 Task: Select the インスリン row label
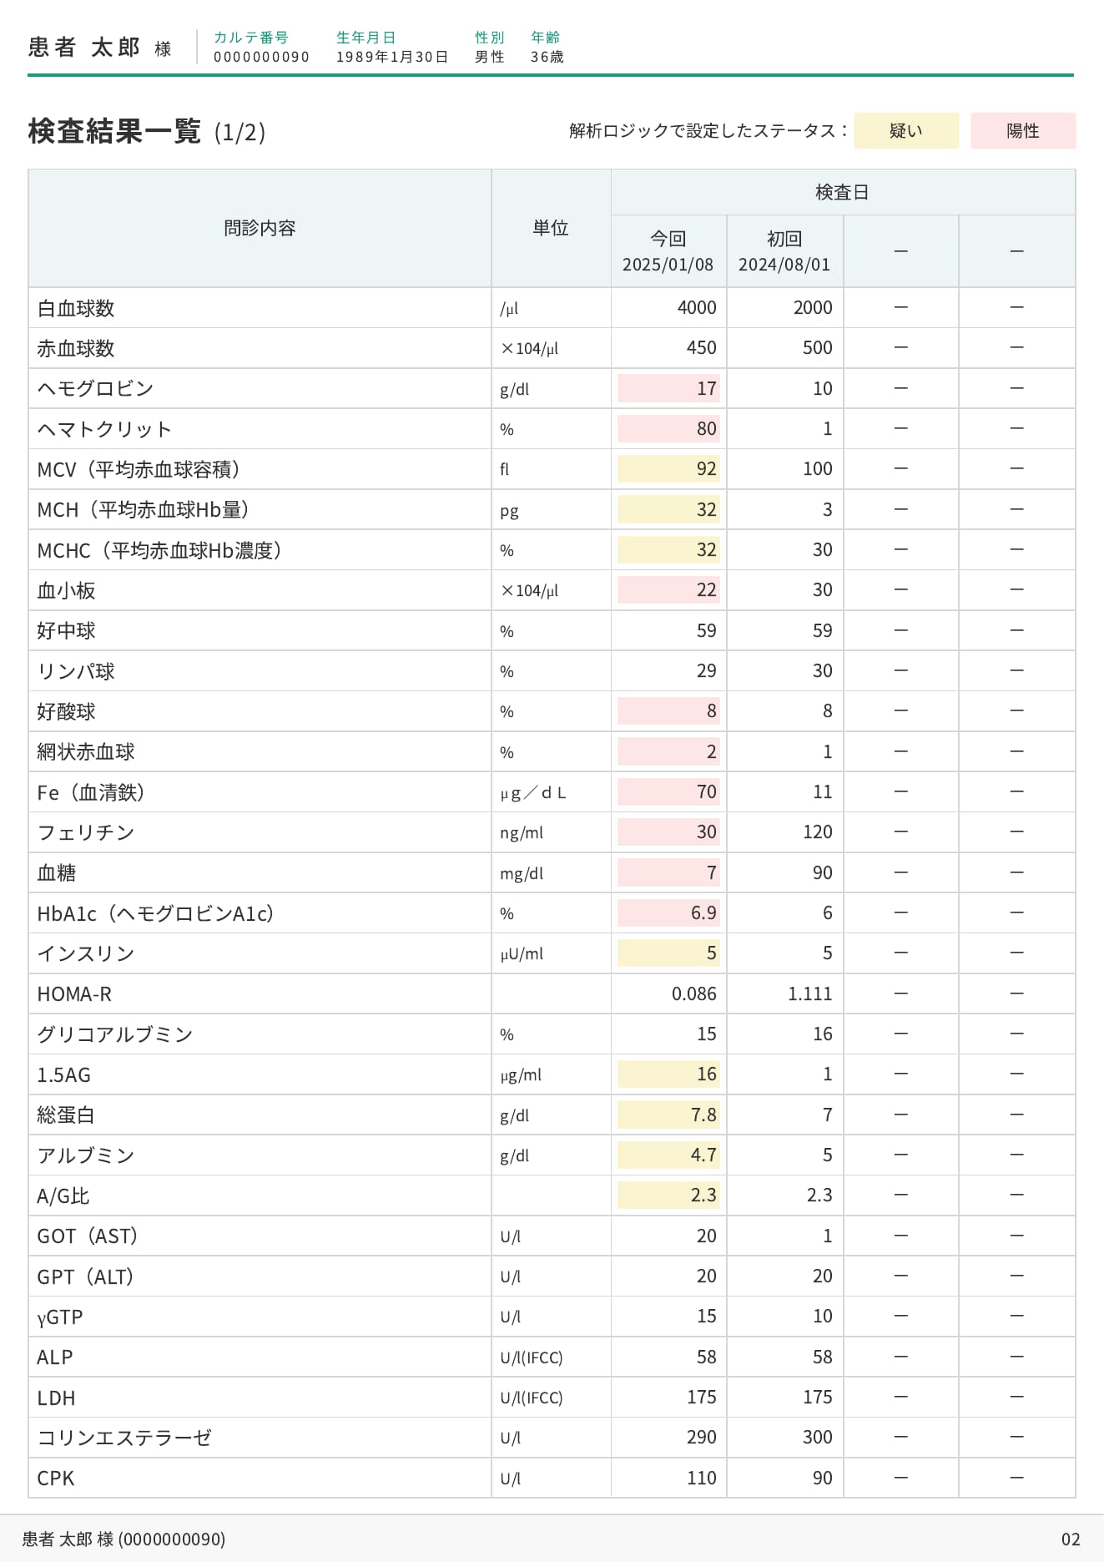tap(86, 953)
